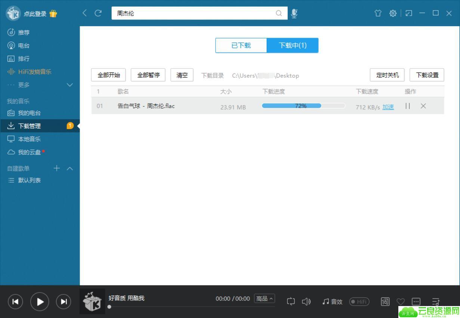This screenshot has width=460, height=318.
Task: Click the 歌名 column header
Action: point(123,91)
